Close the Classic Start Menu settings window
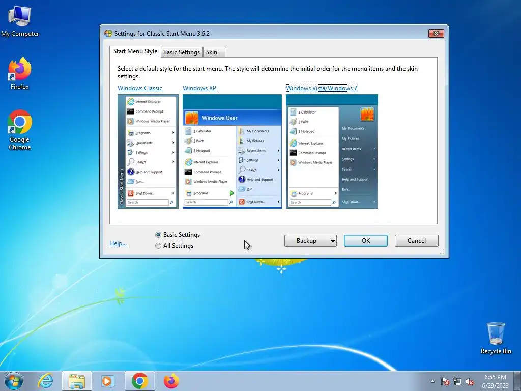This screenshot has width=521, height=391. [436, 33]
